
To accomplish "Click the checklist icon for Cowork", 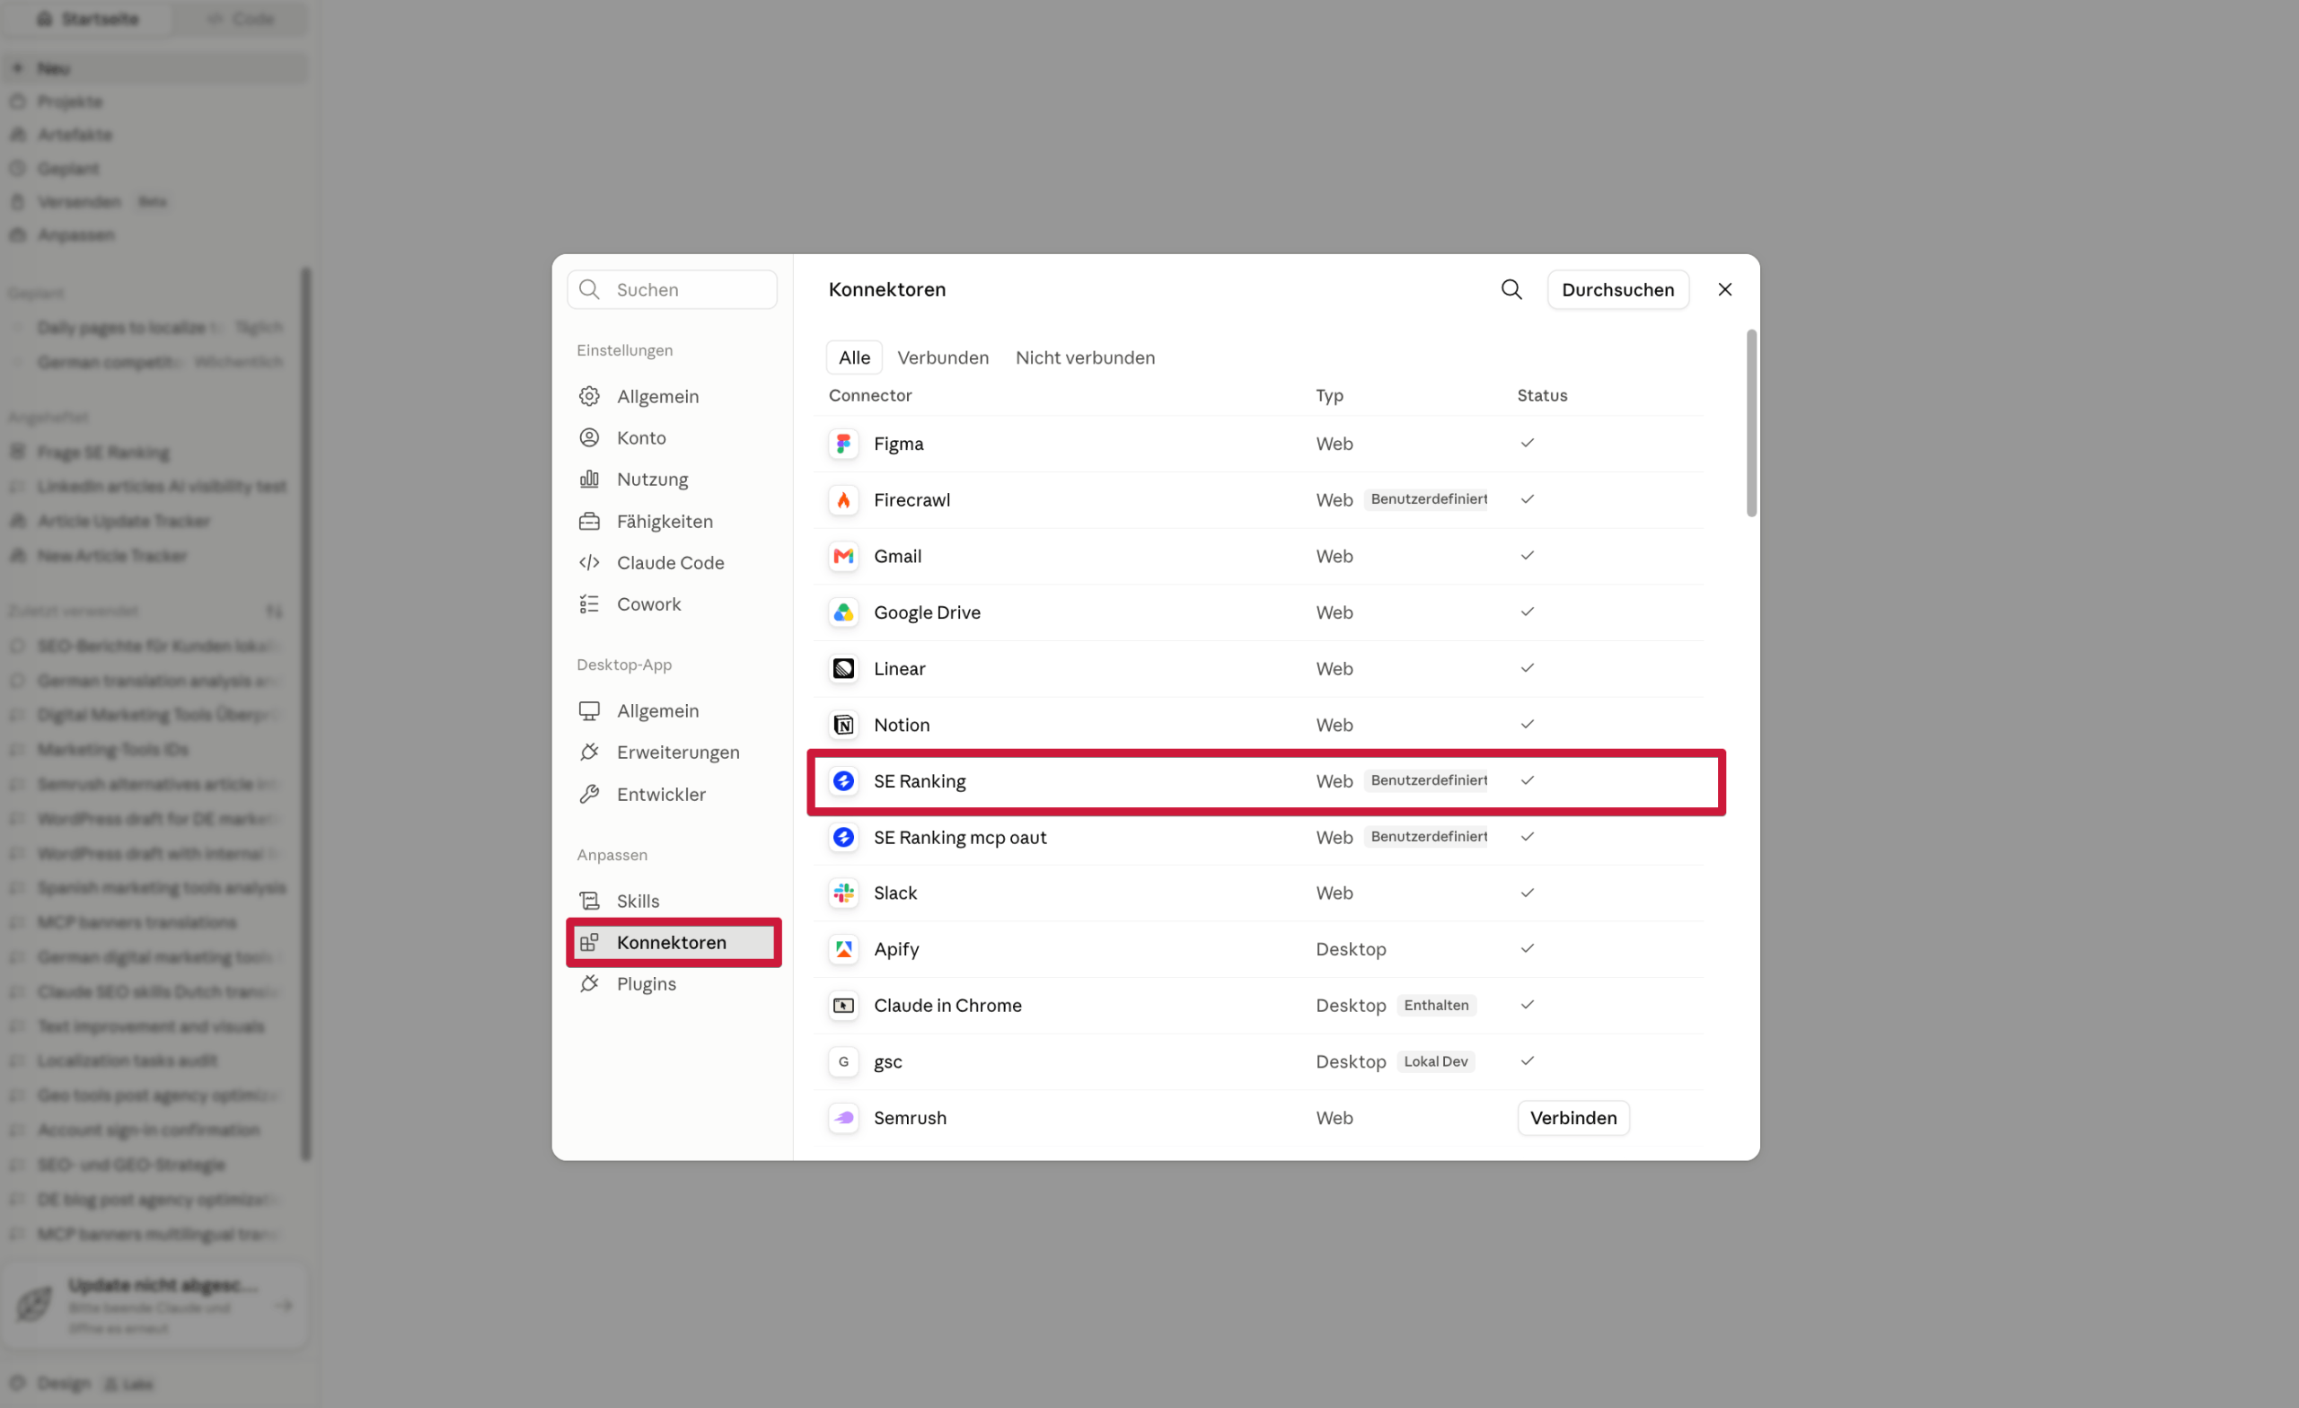I will pyautogui.click(x=589, y=604).
